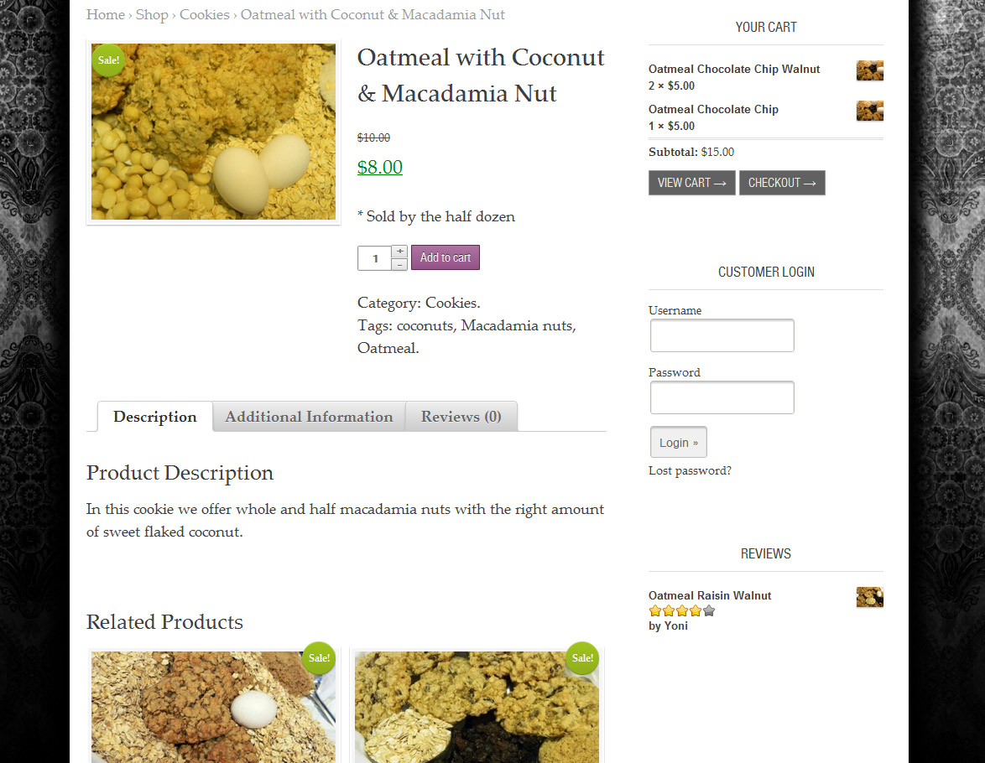Screen dimensions: 985x763
Task: Focus the Username input field
Action: pyautogui.click(x=722, y=335)
